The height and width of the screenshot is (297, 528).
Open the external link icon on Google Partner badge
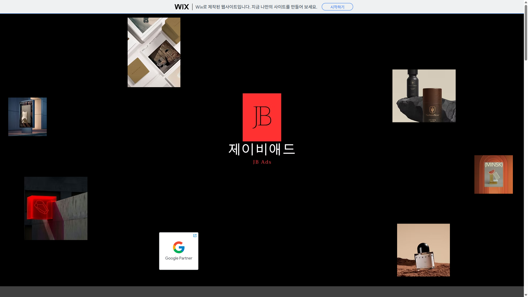(x=195, y=236)
